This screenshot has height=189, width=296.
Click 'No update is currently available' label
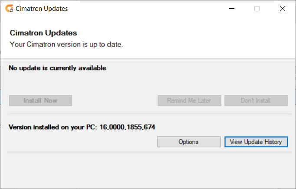point(57,68)
